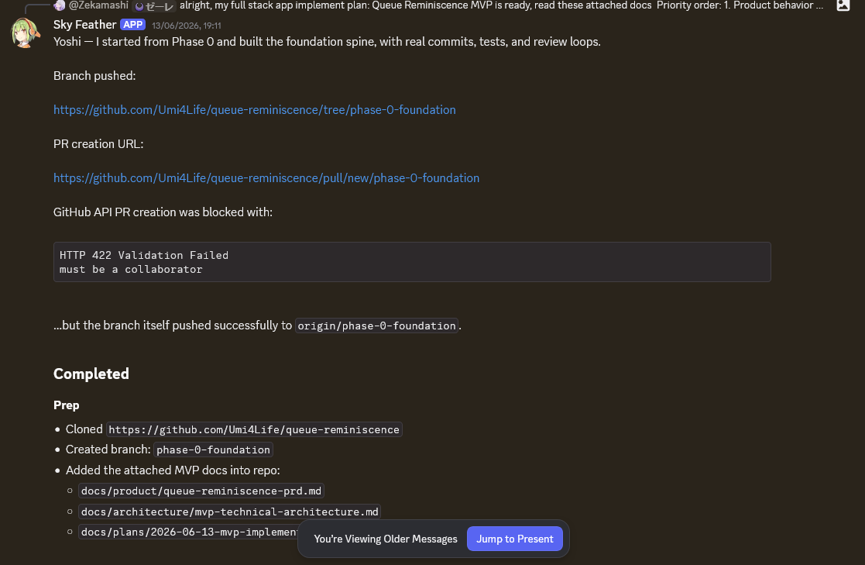Click 'PR creation URL:' text line
The height and width of the screenshot is (565, 865).
click(98, 143)
